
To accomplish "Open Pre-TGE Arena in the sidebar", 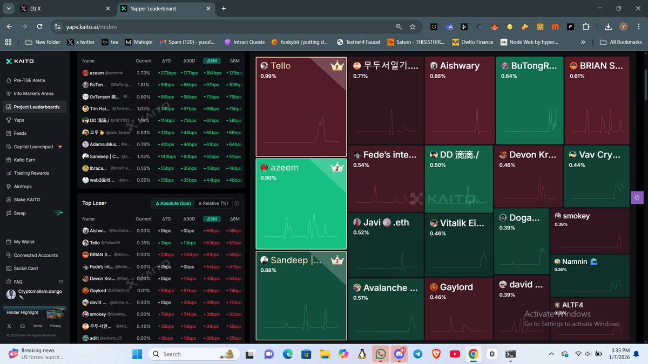I will tap(29, 80).
